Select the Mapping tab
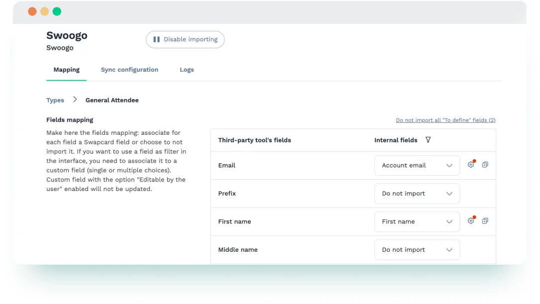540x304 pixels. click(x=67, y=70)
